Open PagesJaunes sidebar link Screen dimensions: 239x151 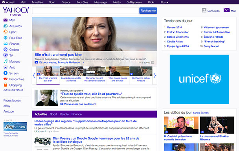[x=12, y=101]
